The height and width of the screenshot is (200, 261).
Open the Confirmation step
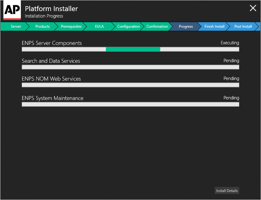coord(157,26)
